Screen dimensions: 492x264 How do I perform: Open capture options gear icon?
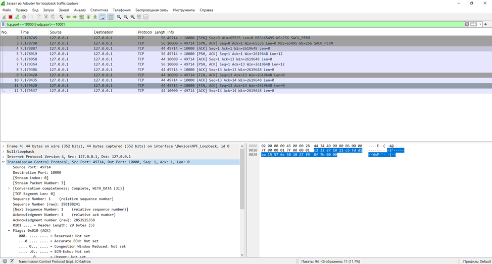click(x=24, y=17)
